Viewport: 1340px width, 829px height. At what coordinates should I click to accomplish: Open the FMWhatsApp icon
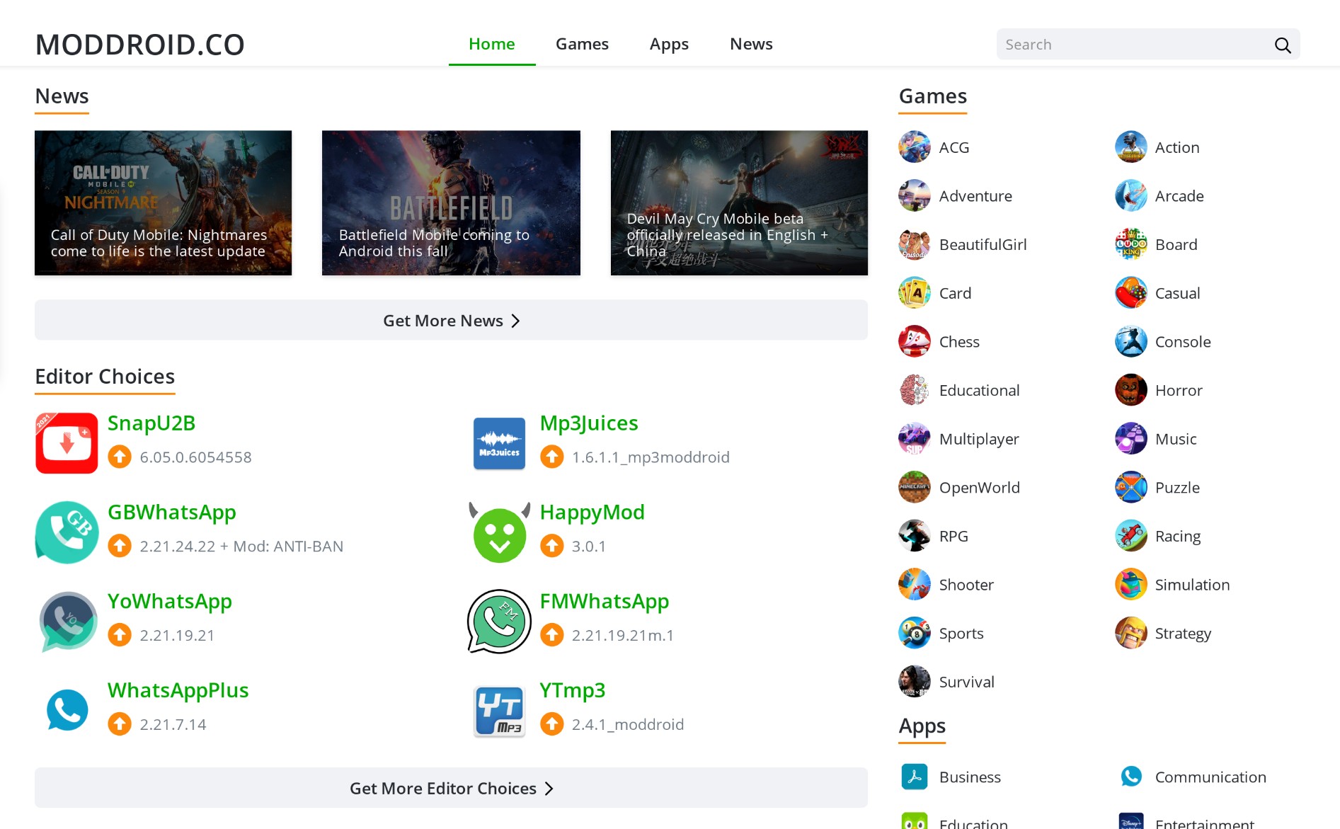point(499,622)
